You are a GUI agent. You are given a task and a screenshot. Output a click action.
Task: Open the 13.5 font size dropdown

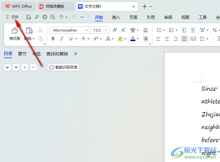[x=106, y=30]
